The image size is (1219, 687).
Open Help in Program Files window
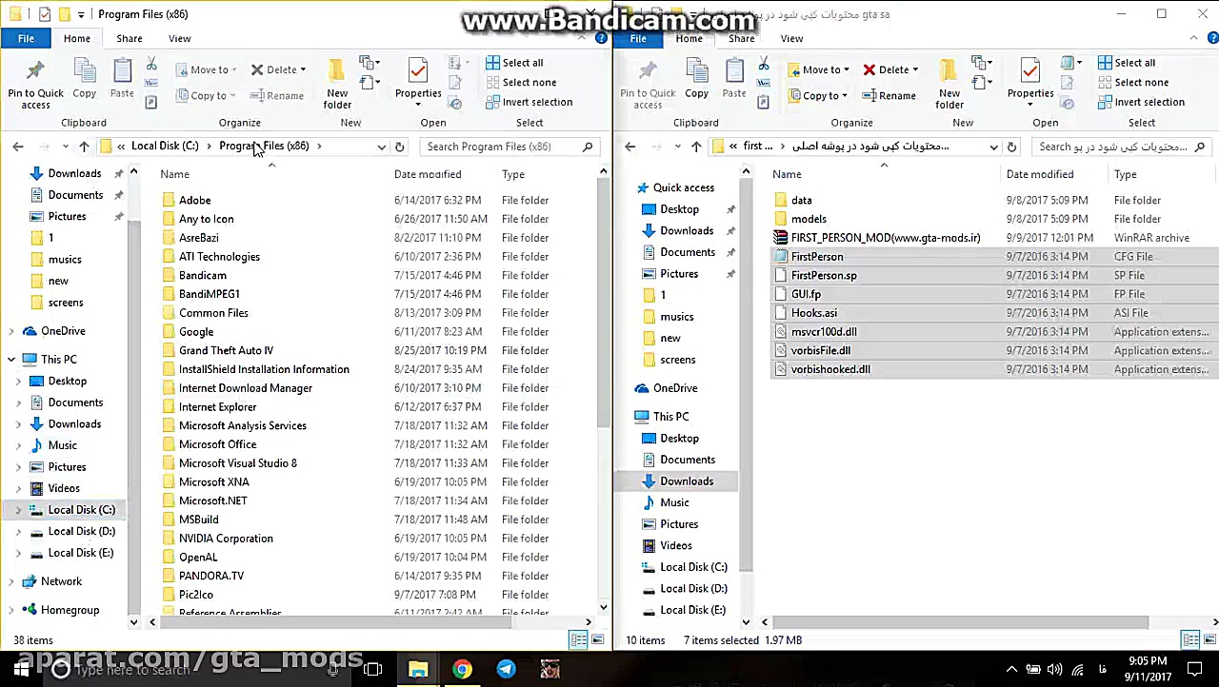click(x=601, y=38)
